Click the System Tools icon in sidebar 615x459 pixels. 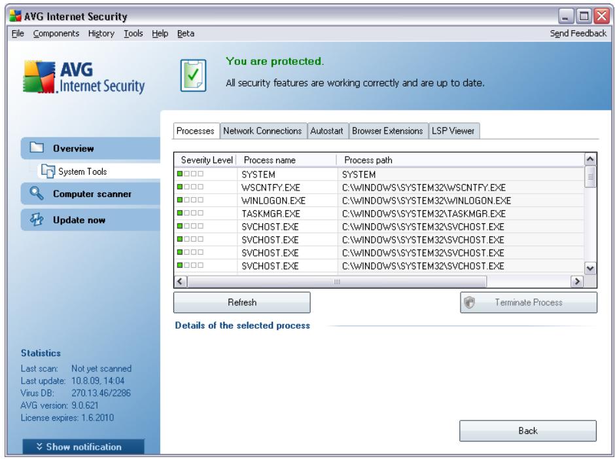[48, 171]
